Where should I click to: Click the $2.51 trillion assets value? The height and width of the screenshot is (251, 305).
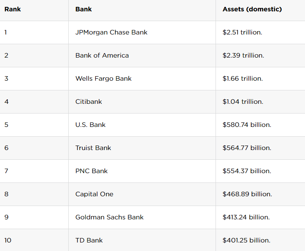click(242, 32)
